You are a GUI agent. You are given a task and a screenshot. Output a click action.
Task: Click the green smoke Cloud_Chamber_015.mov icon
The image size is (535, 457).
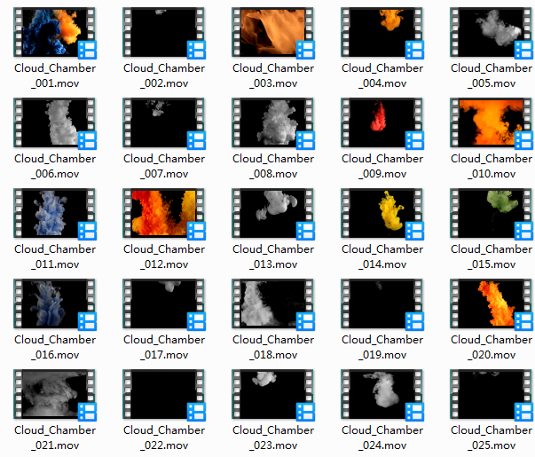point(491,213)
